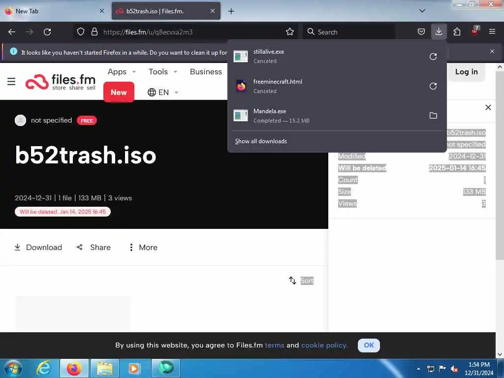This screenshot has width=504, height=378.
Task: Close the b52trash.iso tab
Action: click(x=213, y=11)
